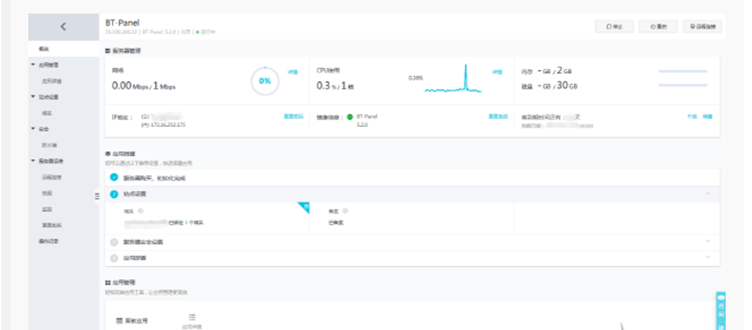Open 防火墙 firewall in the sidebar
752x330 pixels.
[x=49, y=145]
